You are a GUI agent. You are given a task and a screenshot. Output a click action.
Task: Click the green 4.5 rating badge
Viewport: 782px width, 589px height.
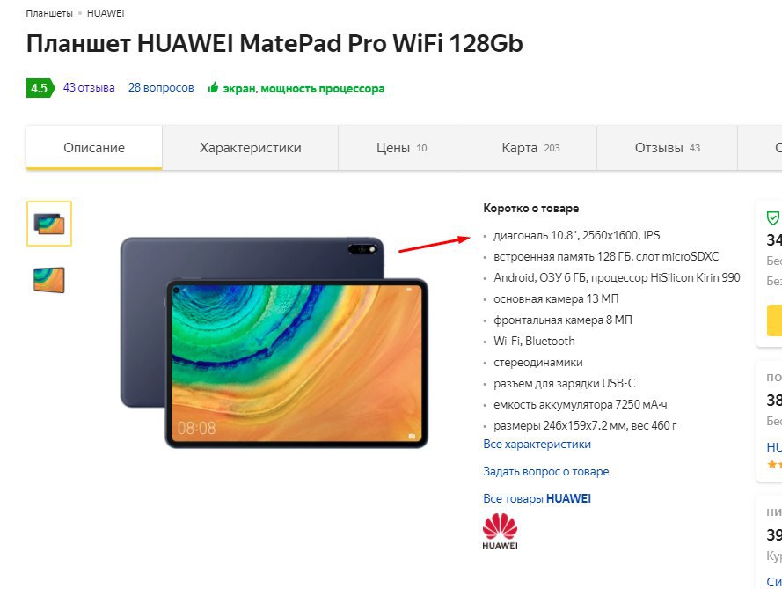click(x=40, y=88)
